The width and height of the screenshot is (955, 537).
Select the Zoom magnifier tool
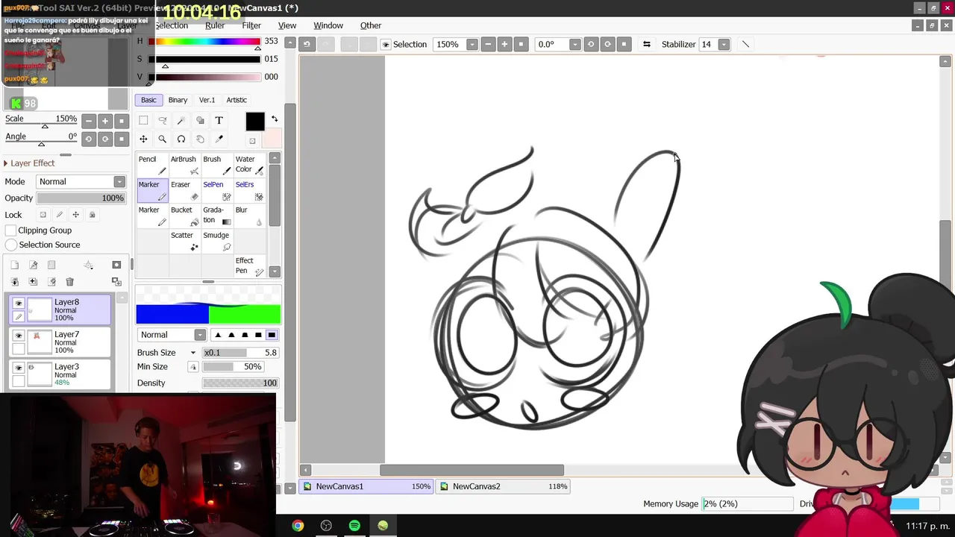[162, 139]
